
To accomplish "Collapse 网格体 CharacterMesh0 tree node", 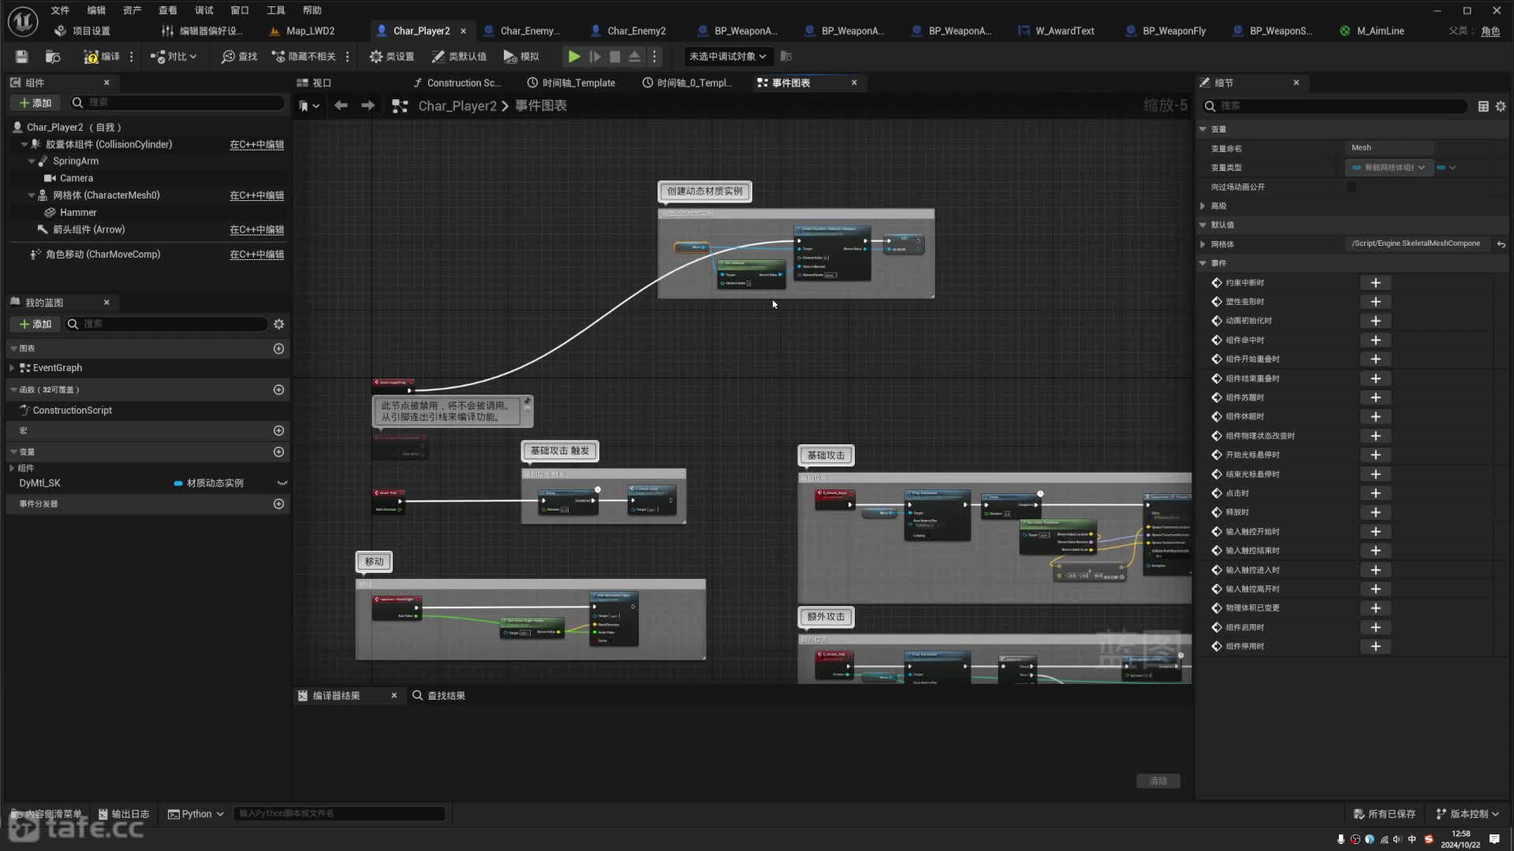I will (32, 195).
